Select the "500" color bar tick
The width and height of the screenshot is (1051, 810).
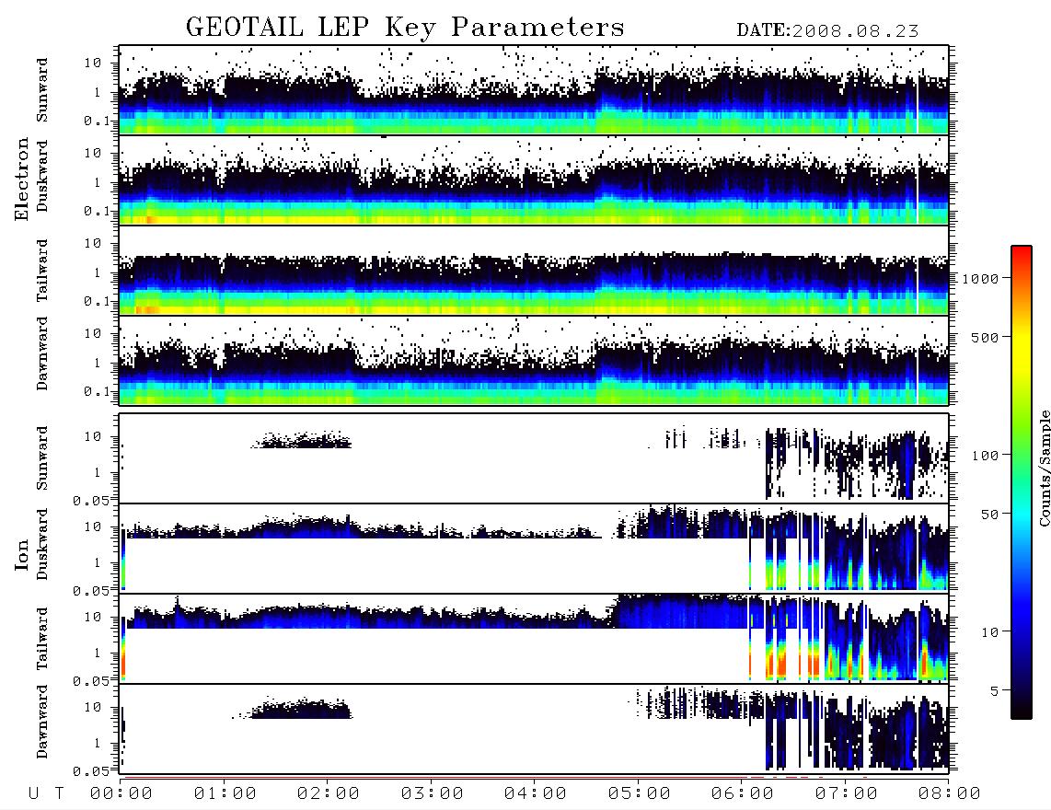click(x=985, y=337)
